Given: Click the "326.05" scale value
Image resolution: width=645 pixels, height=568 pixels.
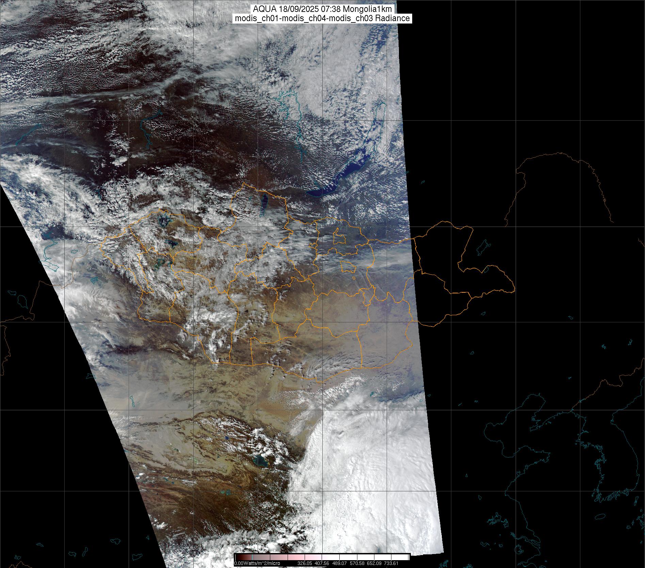Looking at the screenshot, I should (305, 563).
